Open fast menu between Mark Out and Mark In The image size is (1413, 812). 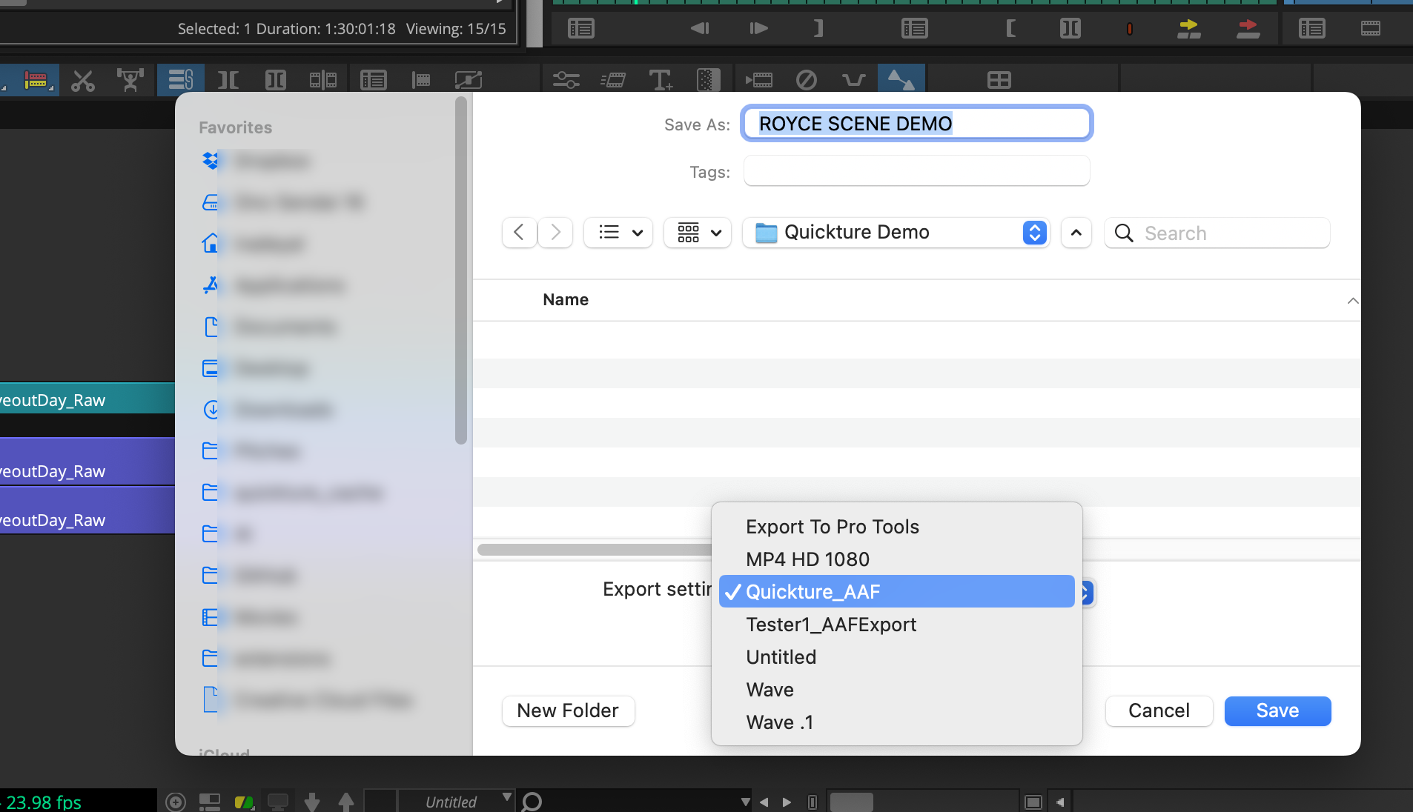tap(914, 28)
